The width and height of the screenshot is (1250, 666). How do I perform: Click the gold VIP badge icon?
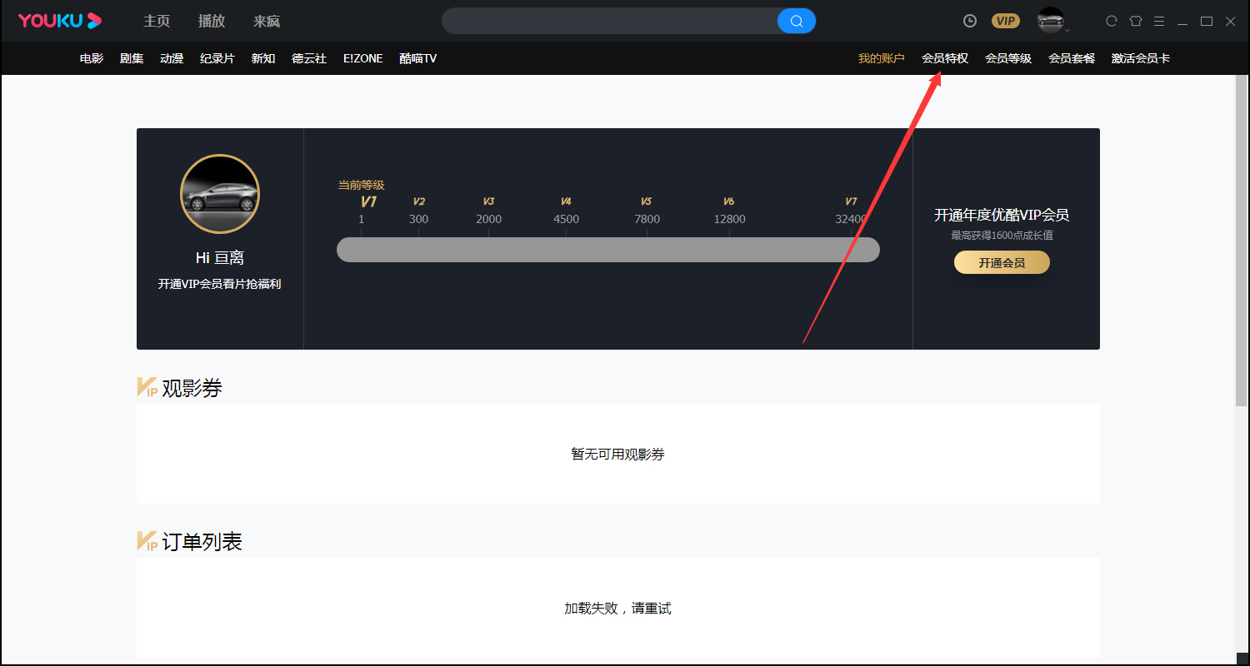1006,21
